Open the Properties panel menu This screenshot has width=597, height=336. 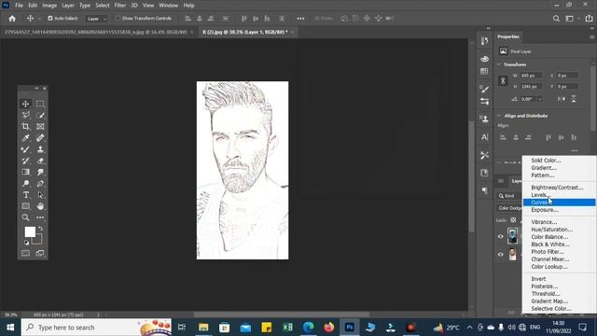tap(591, 37)
